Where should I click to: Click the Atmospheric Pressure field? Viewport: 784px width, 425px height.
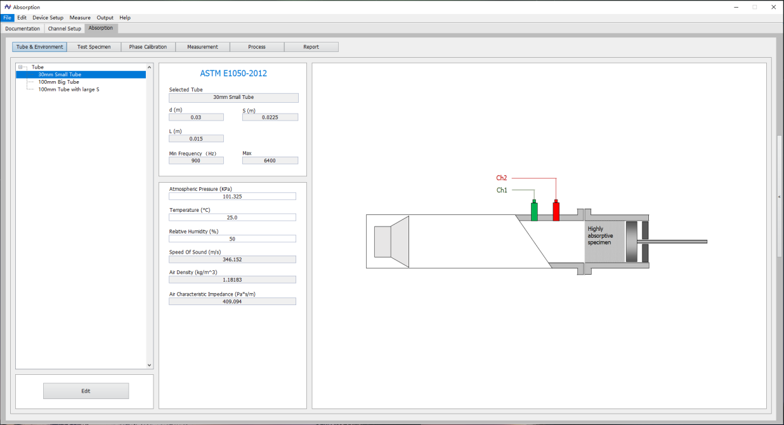click(232, 197)
